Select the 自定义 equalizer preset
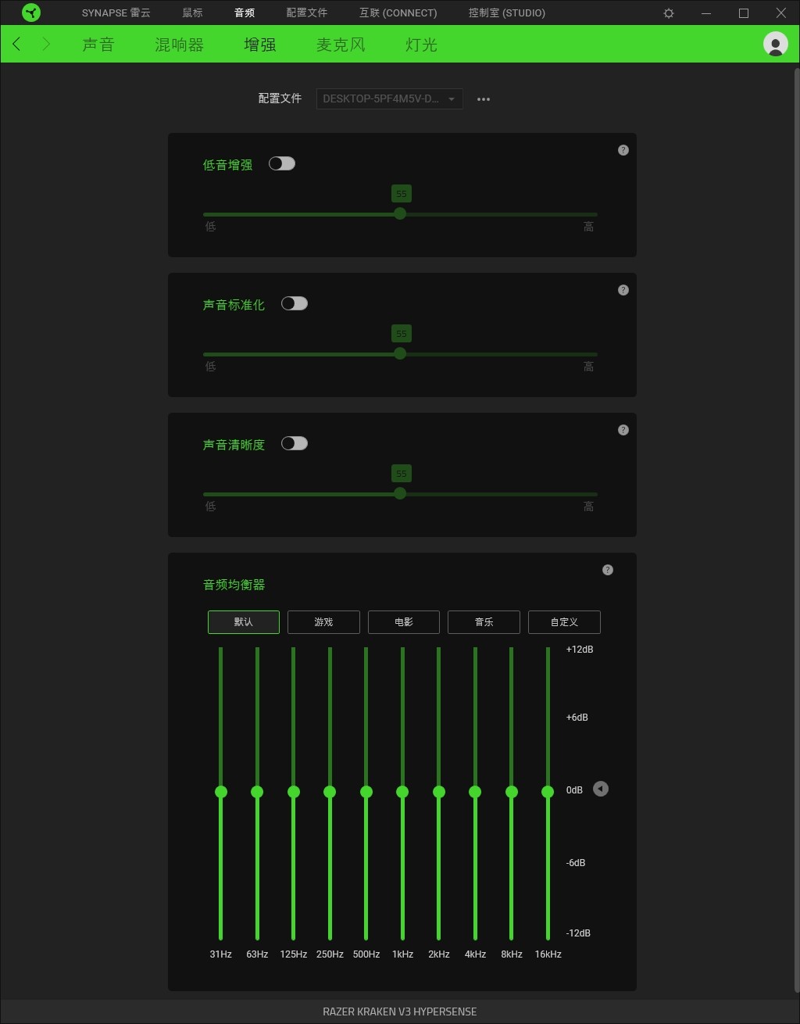The image size is (800, 1024). 564,622
